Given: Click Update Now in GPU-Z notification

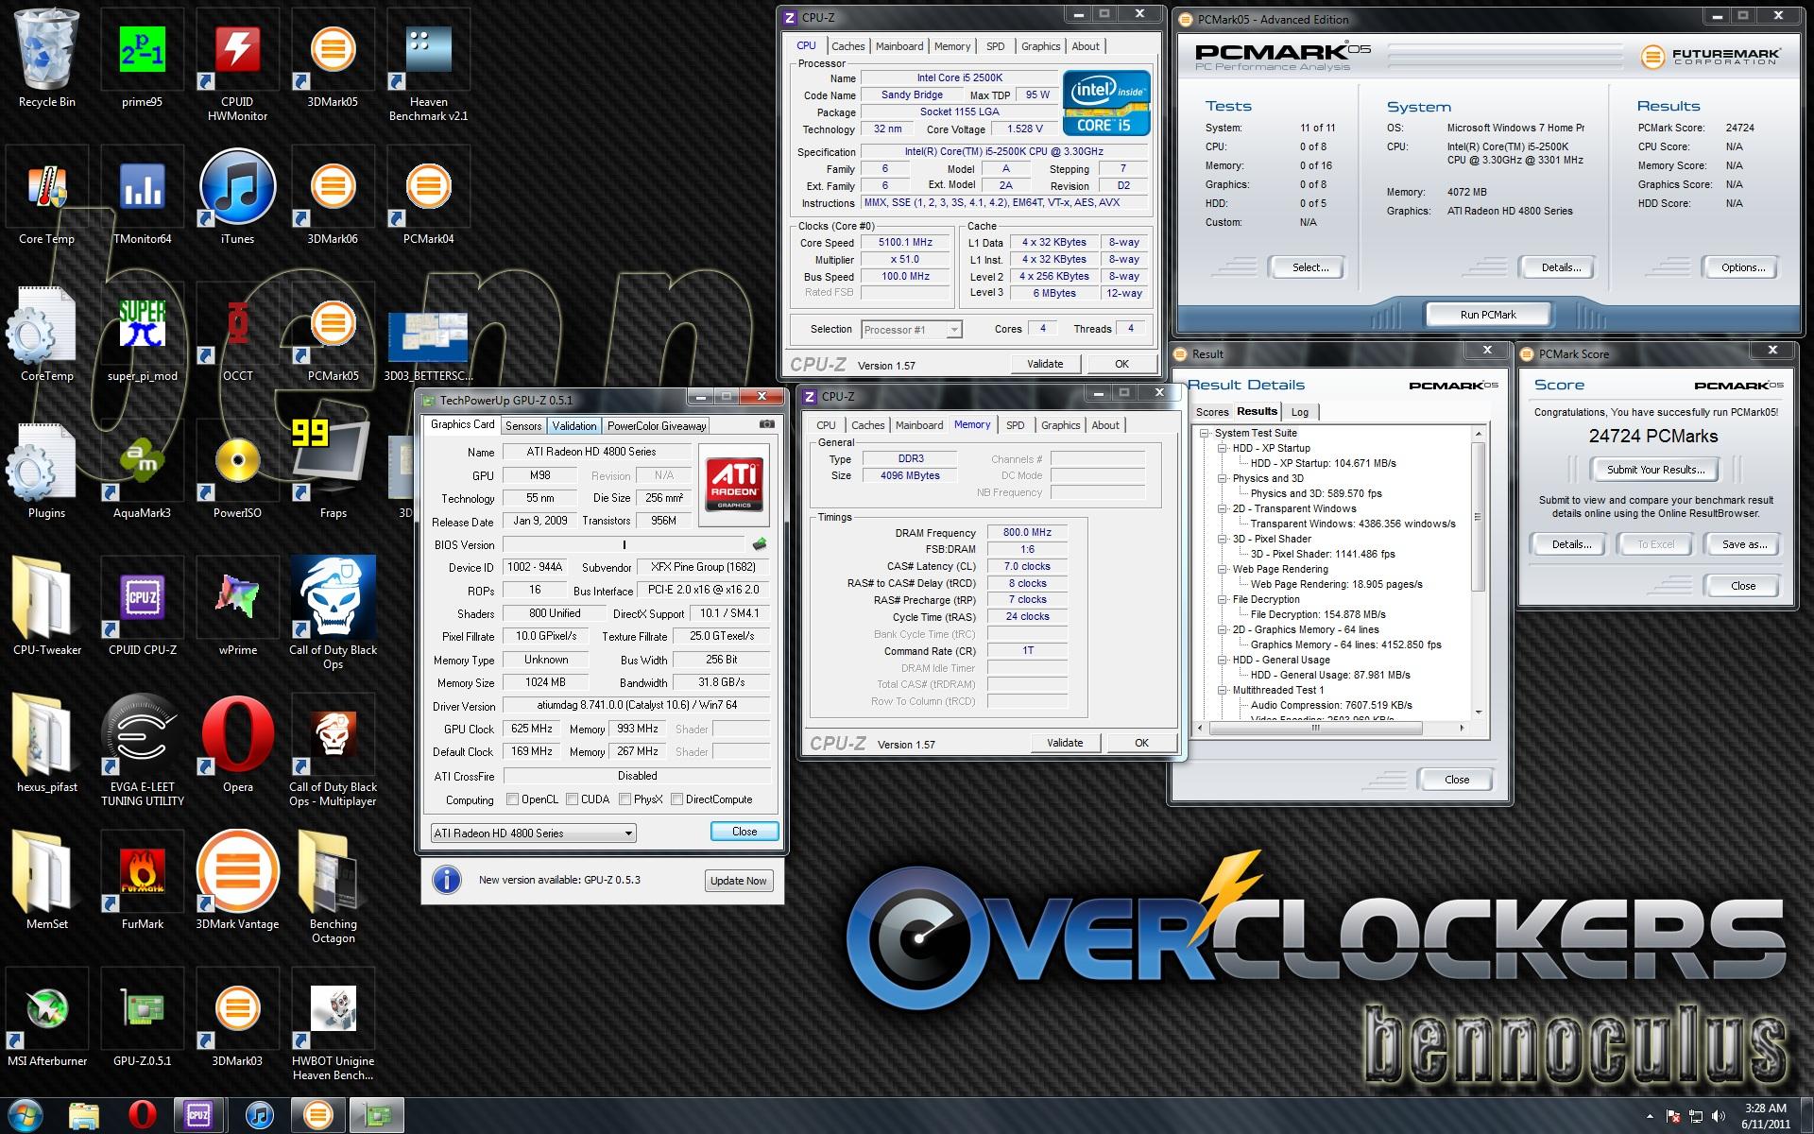Looking at the screenshot, I should 738,881.
